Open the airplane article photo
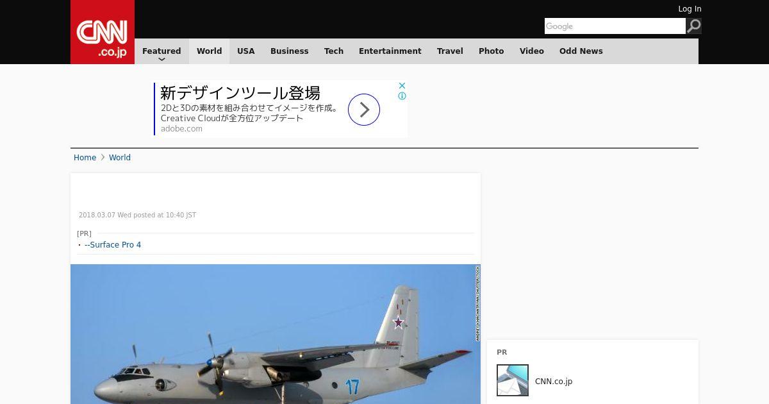Image resolution: width=769 pixels, height=404 pixels. pos(276,334)
